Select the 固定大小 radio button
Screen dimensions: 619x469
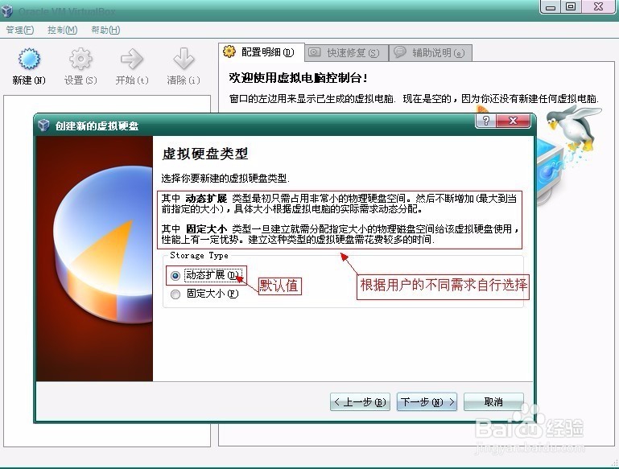(175, 294)
